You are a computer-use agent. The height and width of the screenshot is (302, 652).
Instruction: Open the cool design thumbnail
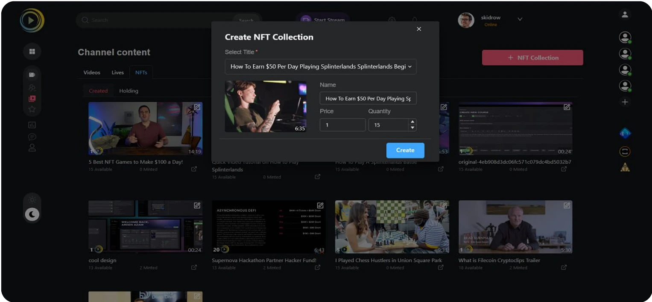145,227
